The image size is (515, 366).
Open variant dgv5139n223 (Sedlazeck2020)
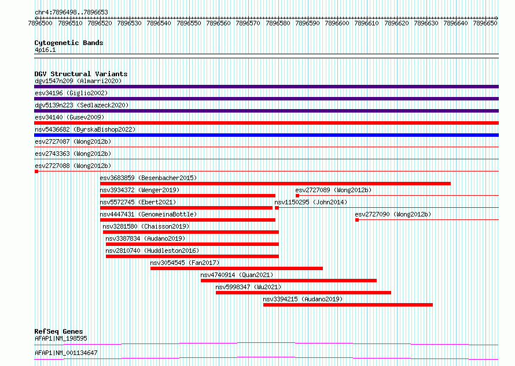82,105
